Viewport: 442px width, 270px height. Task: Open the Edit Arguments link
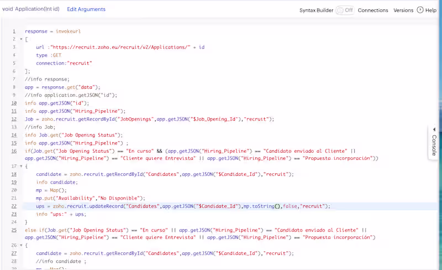pyautogui.click(x=86, y=9)
